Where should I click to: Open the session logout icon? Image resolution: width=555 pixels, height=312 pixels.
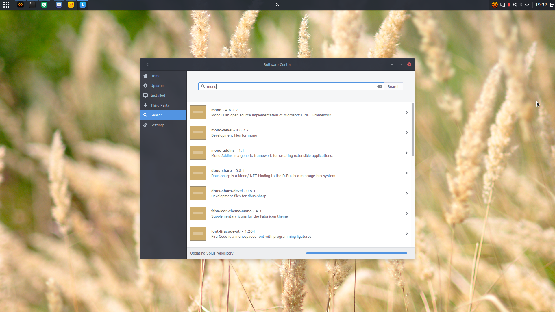552,5
